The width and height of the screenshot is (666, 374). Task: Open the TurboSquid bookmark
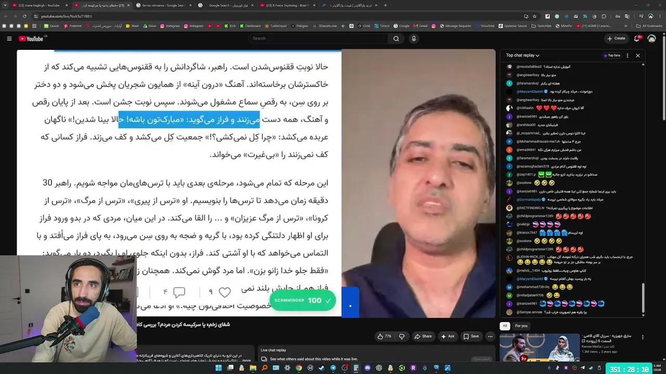tap(275, 26)
